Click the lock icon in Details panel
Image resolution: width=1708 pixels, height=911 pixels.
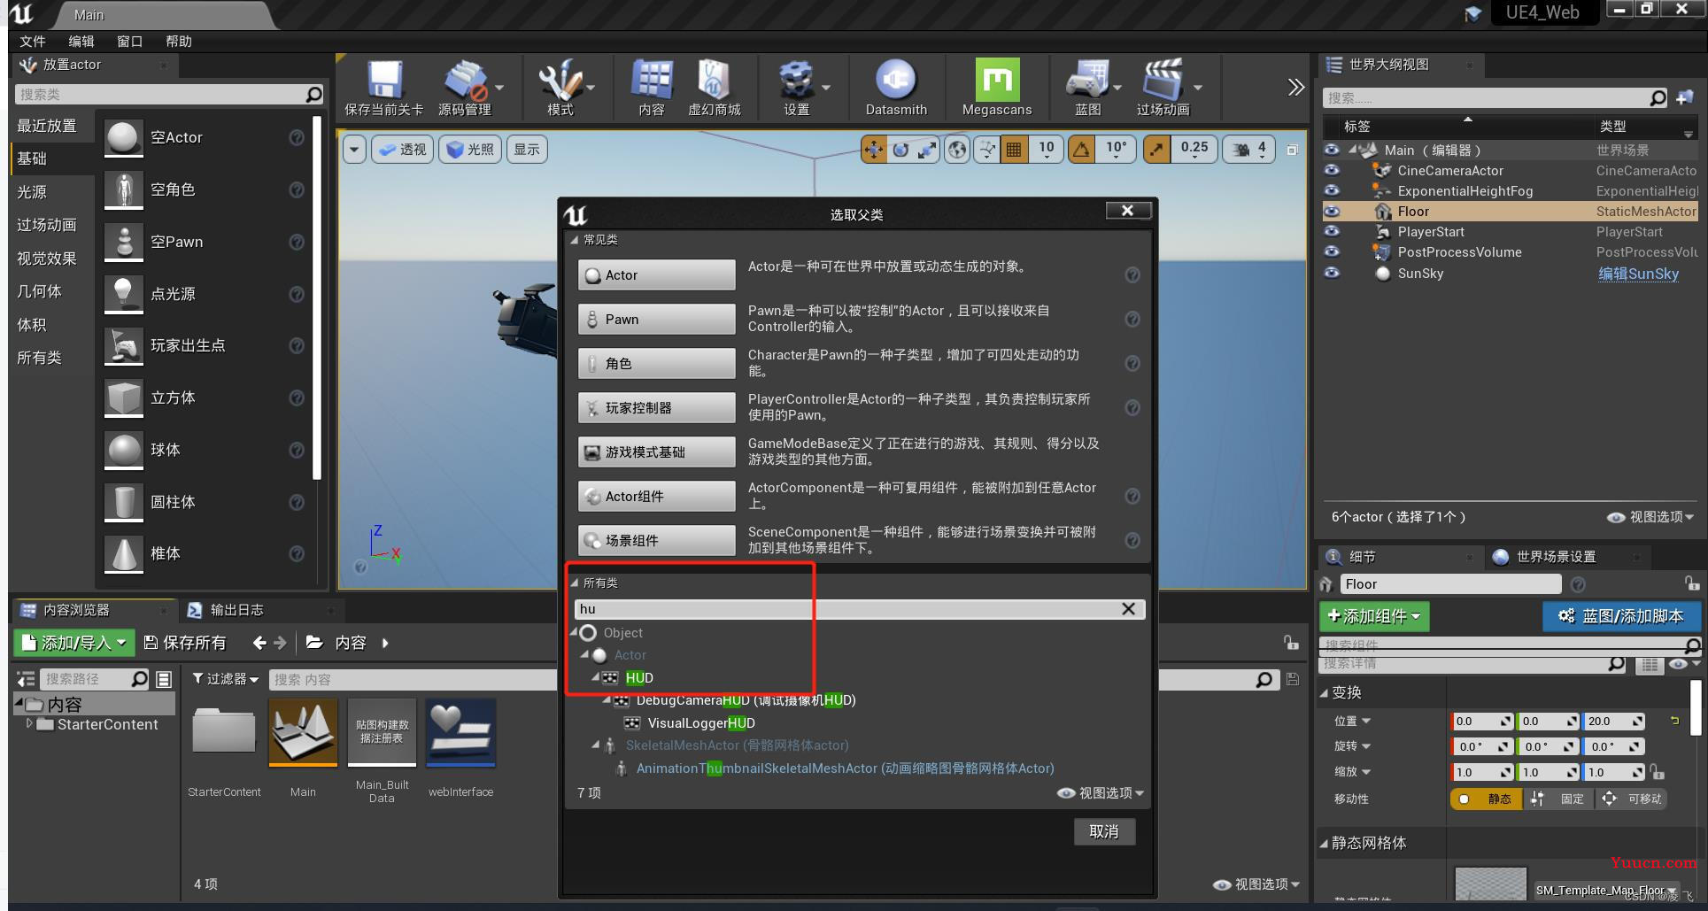[1691, 583]
